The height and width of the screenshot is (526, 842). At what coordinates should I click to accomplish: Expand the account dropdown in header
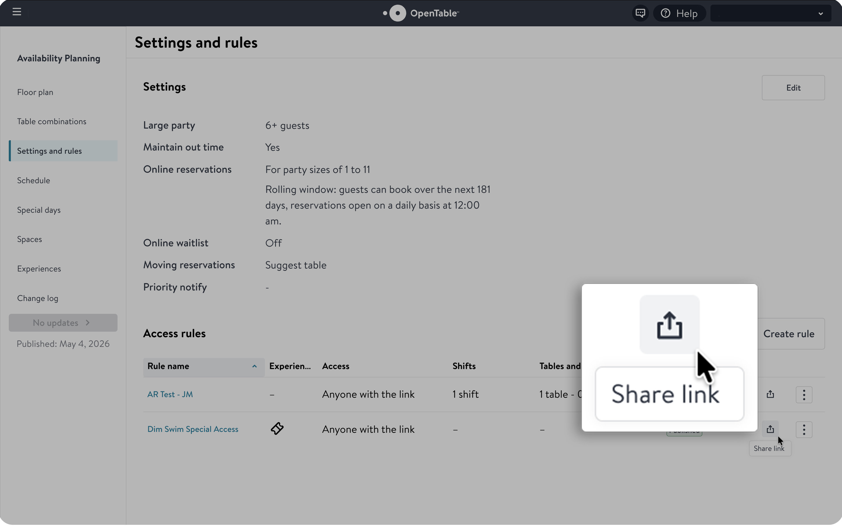click(x=771, y=13)
